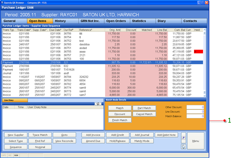Screen dimensions: 235x158
Task: Open the large Menu button
Action: [x=196, y=141]
